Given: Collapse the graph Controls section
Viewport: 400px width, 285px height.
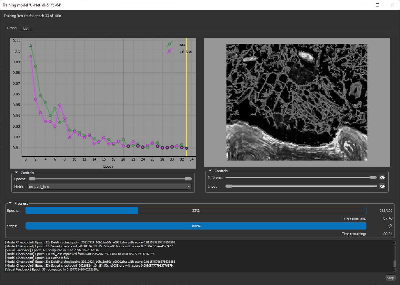Looking at the screenshot, I should point(16,173).
